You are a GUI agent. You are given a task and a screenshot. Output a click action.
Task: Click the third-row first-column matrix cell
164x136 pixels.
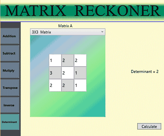click(55, 85)
